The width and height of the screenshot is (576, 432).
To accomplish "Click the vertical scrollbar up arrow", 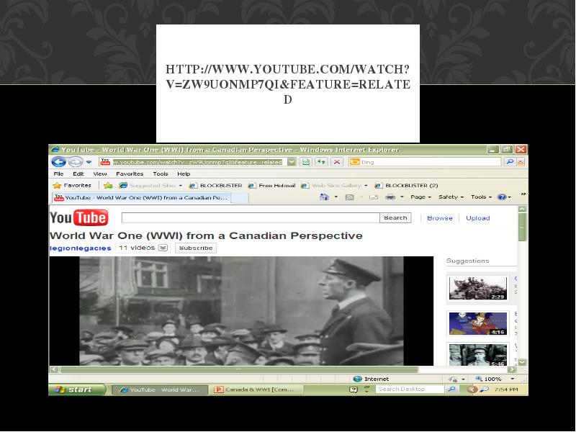I will (522, 209).
